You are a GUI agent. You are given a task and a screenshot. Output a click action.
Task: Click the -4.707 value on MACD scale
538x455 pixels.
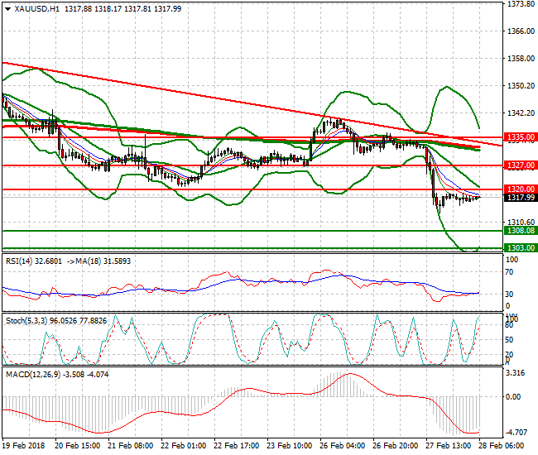[517, 433]
